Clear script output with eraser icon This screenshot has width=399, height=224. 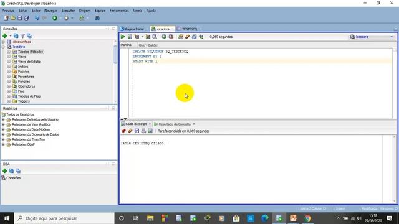130,131
